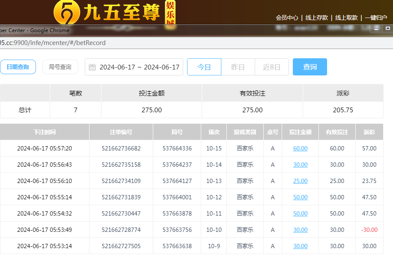Go to 线上存款 deposit page
393x264 pixels.
tap(316, 18)
